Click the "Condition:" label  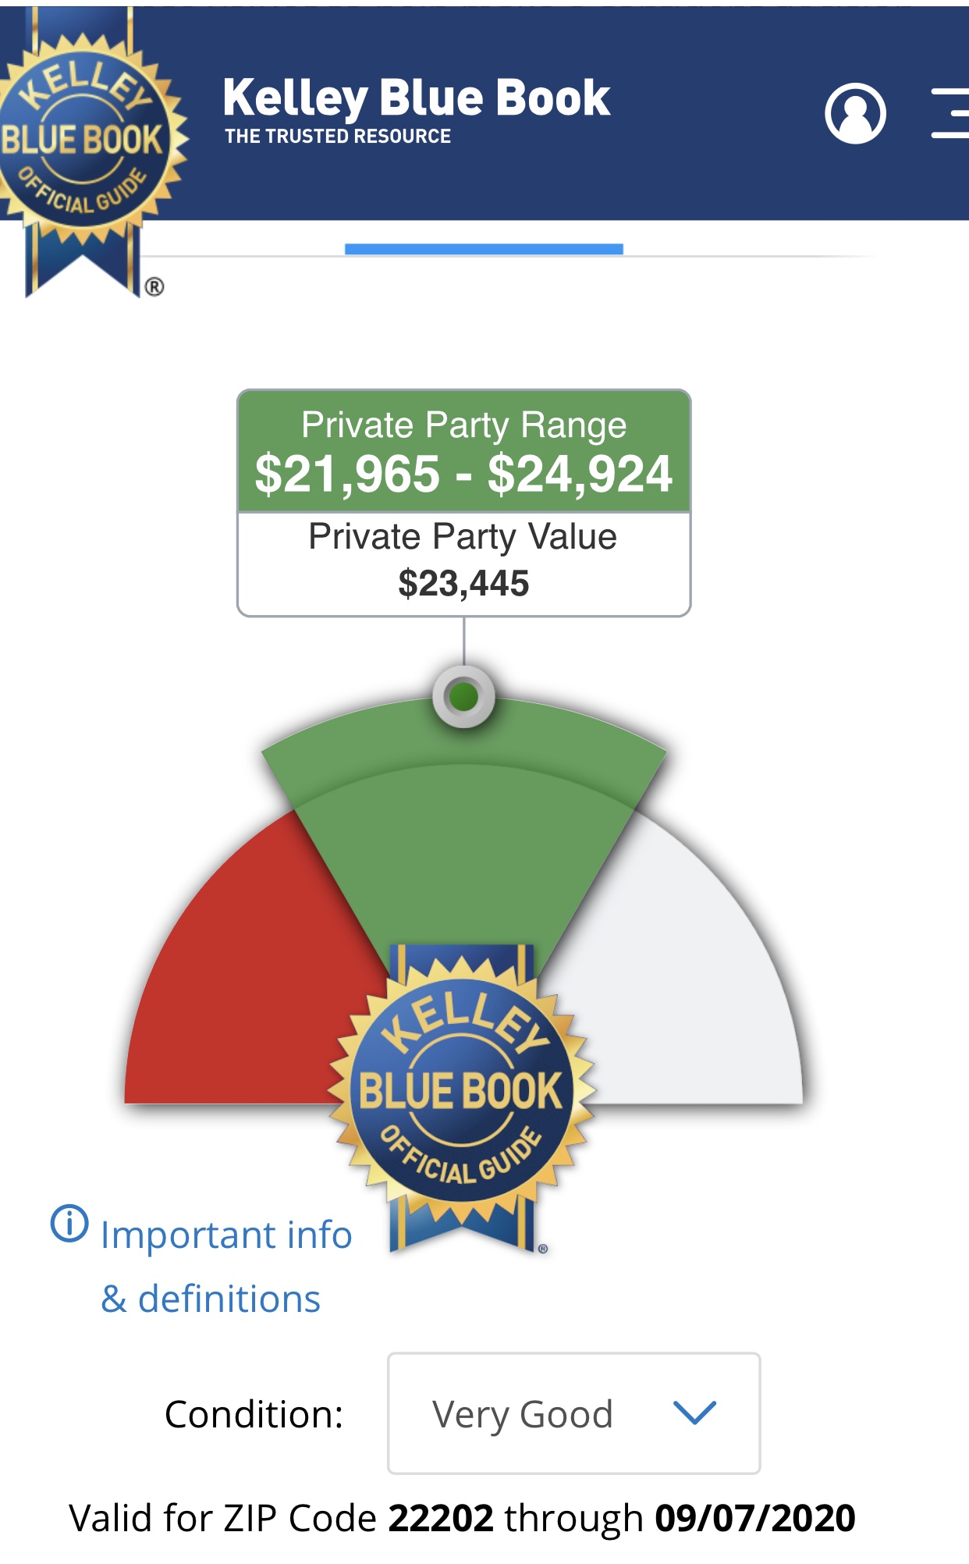(x=254, y=1414)
